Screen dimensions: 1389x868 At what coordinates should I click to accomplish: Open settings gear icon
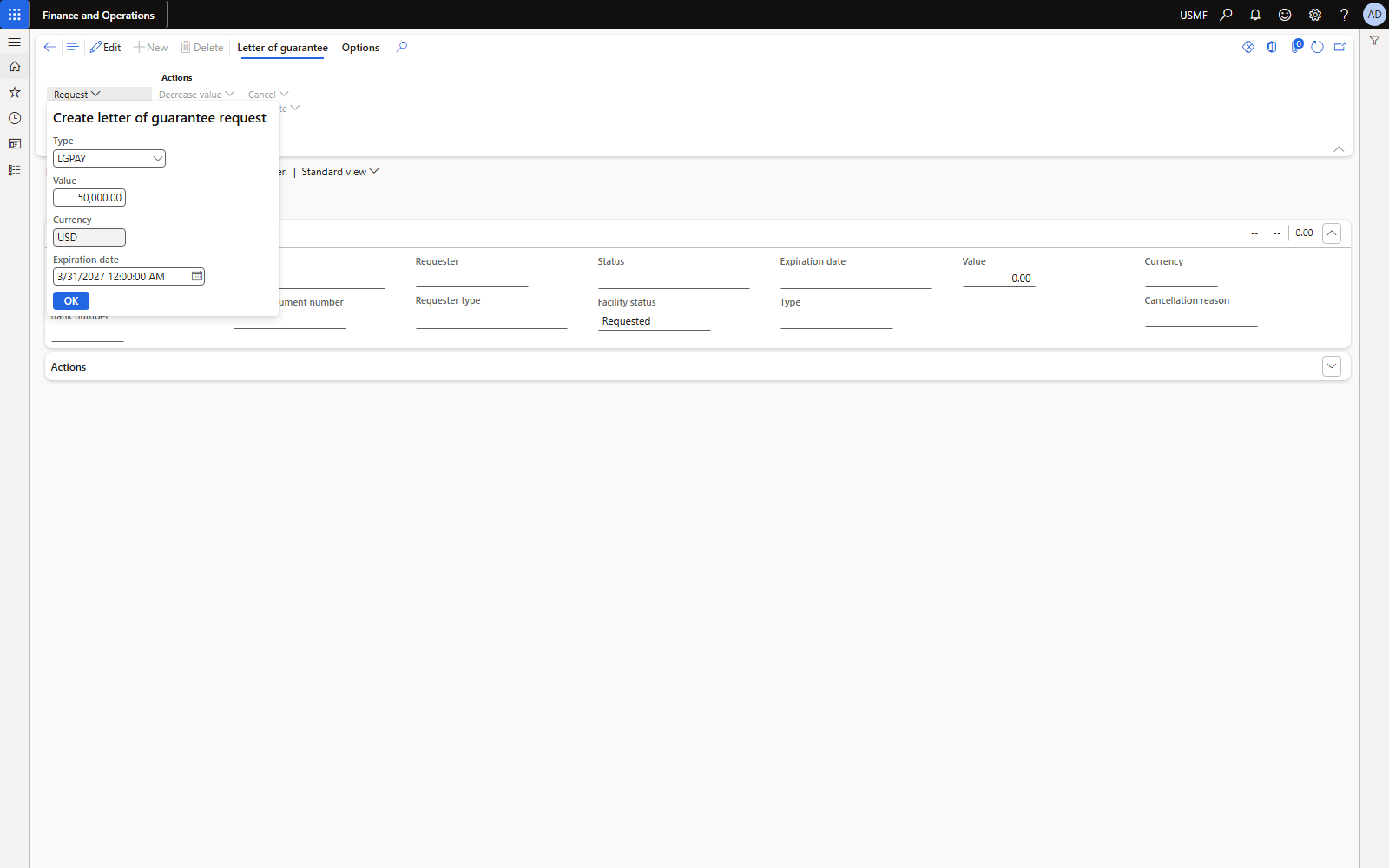1315,15
